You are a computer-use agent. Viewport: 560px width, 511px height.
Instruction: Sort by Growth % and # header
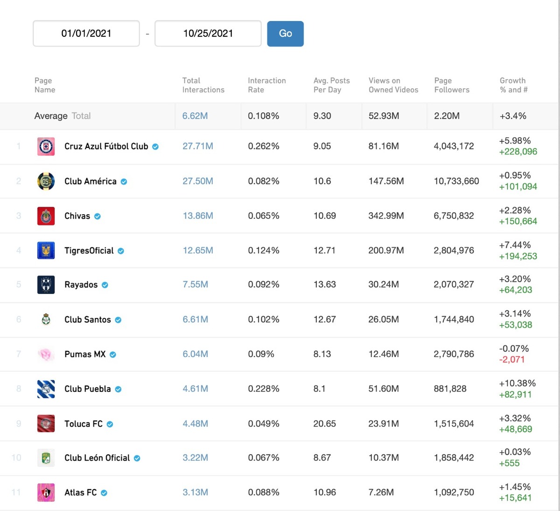click(x=513, y=85)
